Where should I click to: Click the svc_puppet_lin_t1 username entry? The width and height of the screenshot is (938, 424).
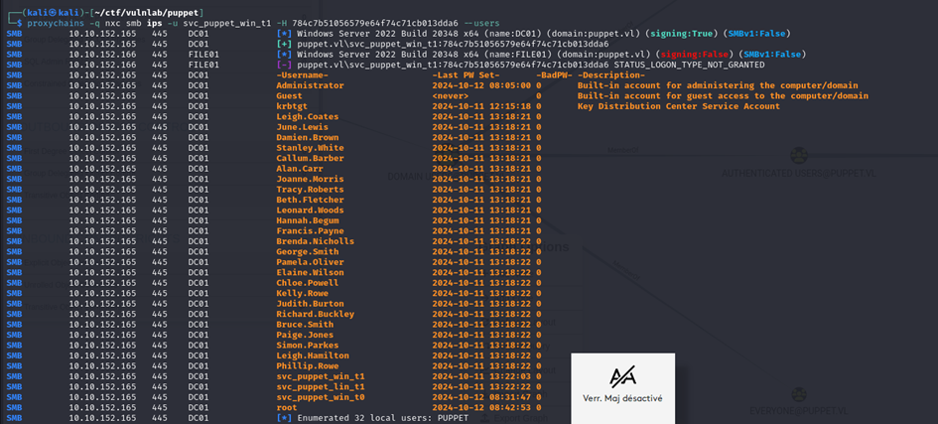tap(321, 386)
